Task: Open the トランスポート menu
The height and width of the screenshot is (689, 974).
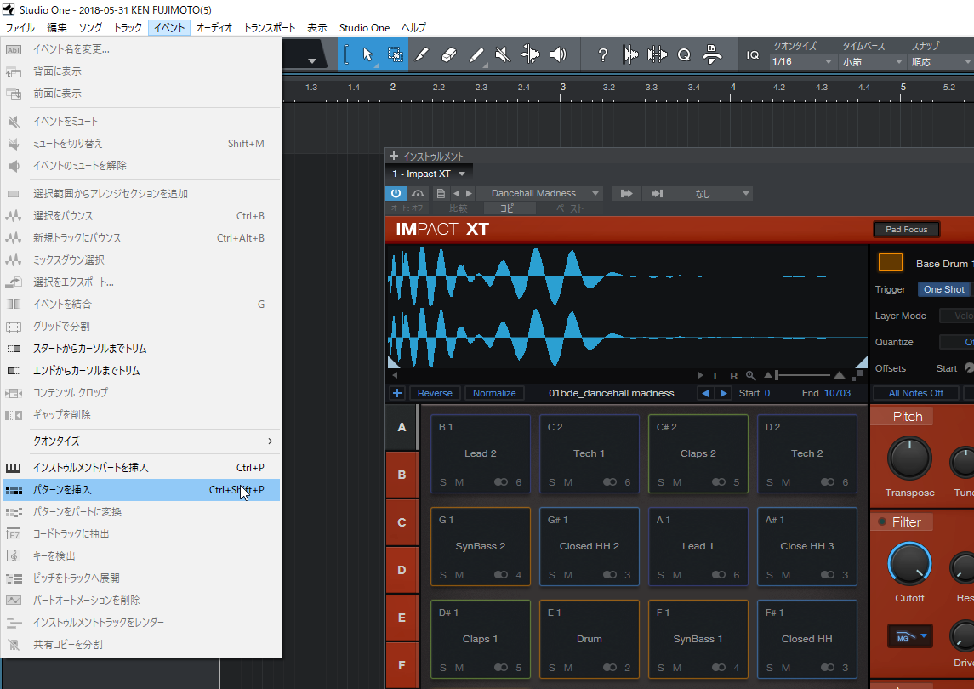Action: [270, 27]
